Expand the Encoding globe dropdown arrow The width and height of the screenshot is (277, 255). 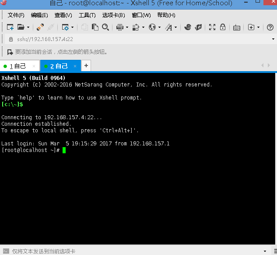coord(159,28)
